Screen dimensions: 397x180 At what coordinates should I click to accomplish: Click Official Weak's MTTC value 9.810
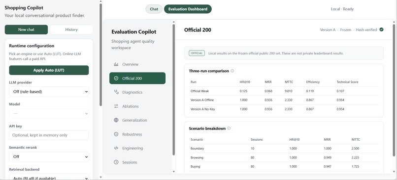[288, 91]
